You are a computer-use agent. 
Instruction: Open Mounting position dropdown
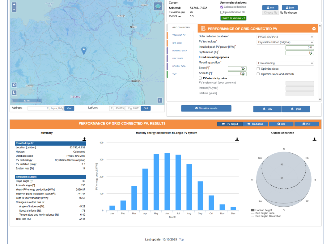click(x=285, y=63)
